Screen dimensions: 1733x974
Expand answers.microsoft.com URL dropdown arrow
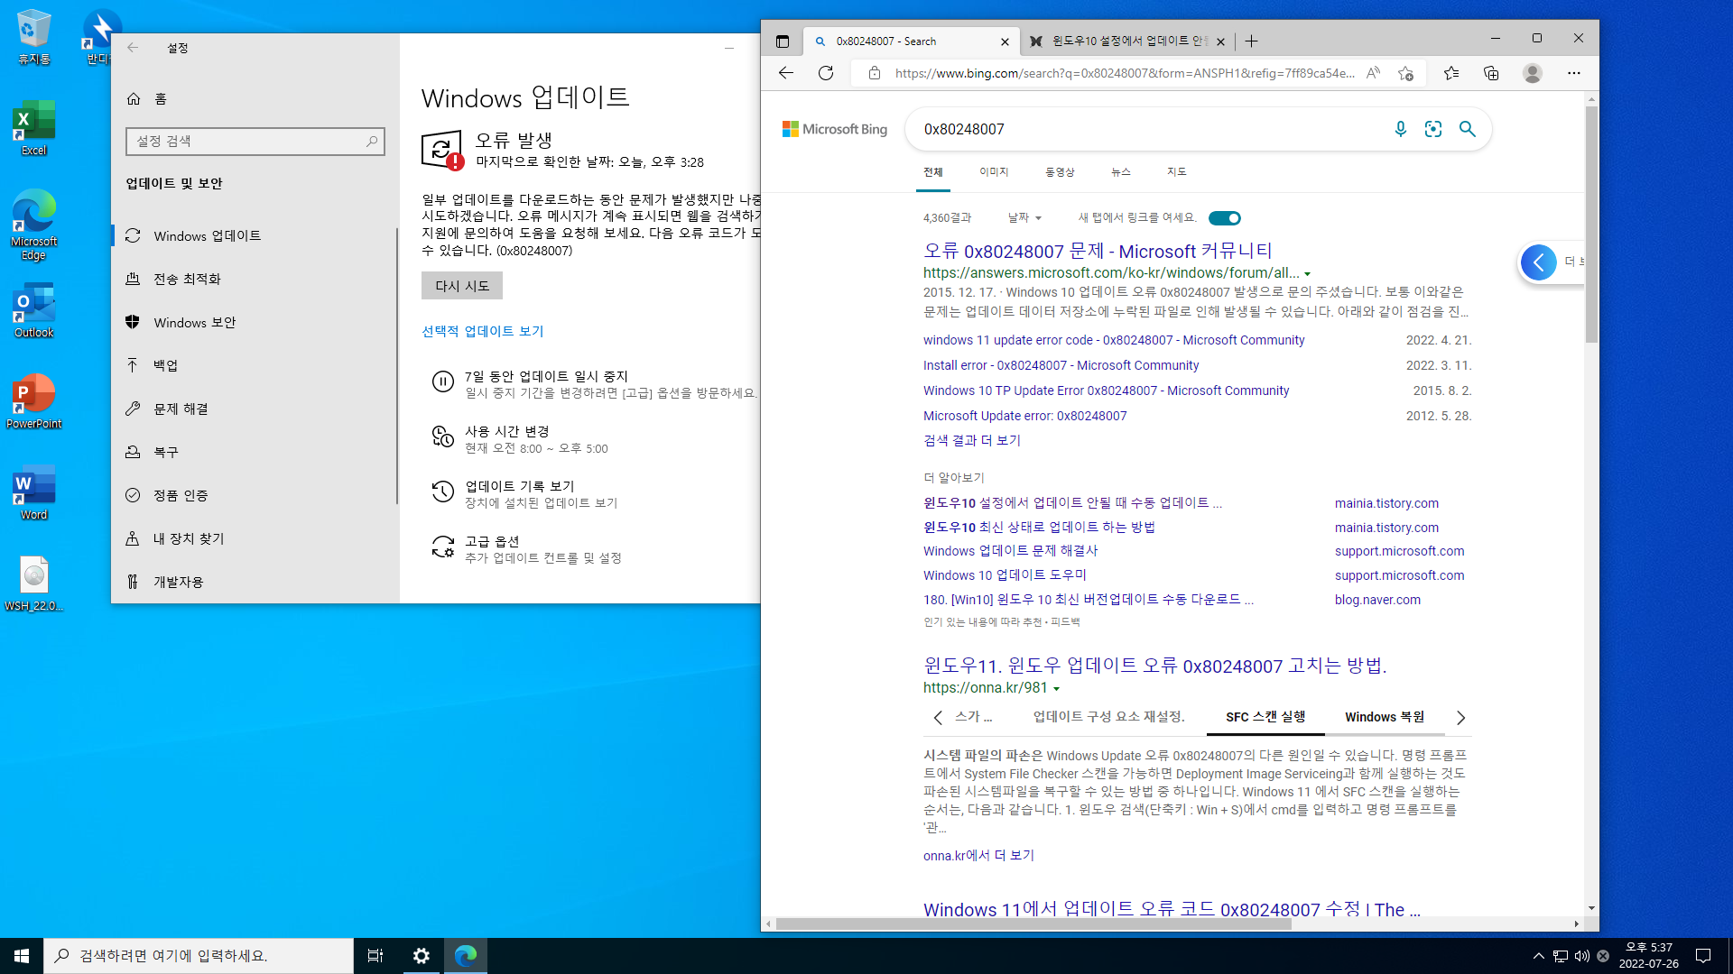(x=1307, y=274)
